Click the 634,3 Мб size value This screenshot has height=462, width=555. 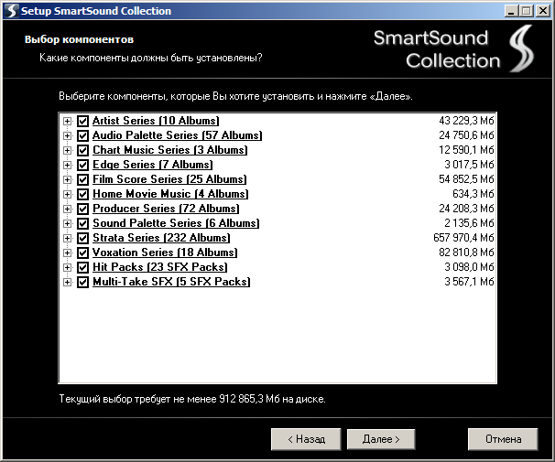click(473, 194)
